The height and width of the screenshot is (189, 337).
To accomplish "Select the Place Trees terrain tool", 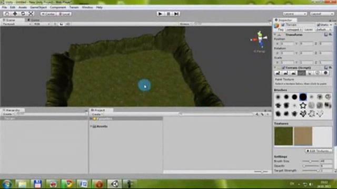I will coord(310,73).
